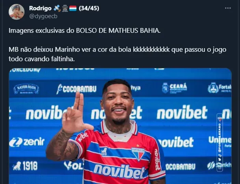Click the (34/45) counter in the name
Image resolution: width=240 pixels, height=184 pixels.
pos(89,8)
